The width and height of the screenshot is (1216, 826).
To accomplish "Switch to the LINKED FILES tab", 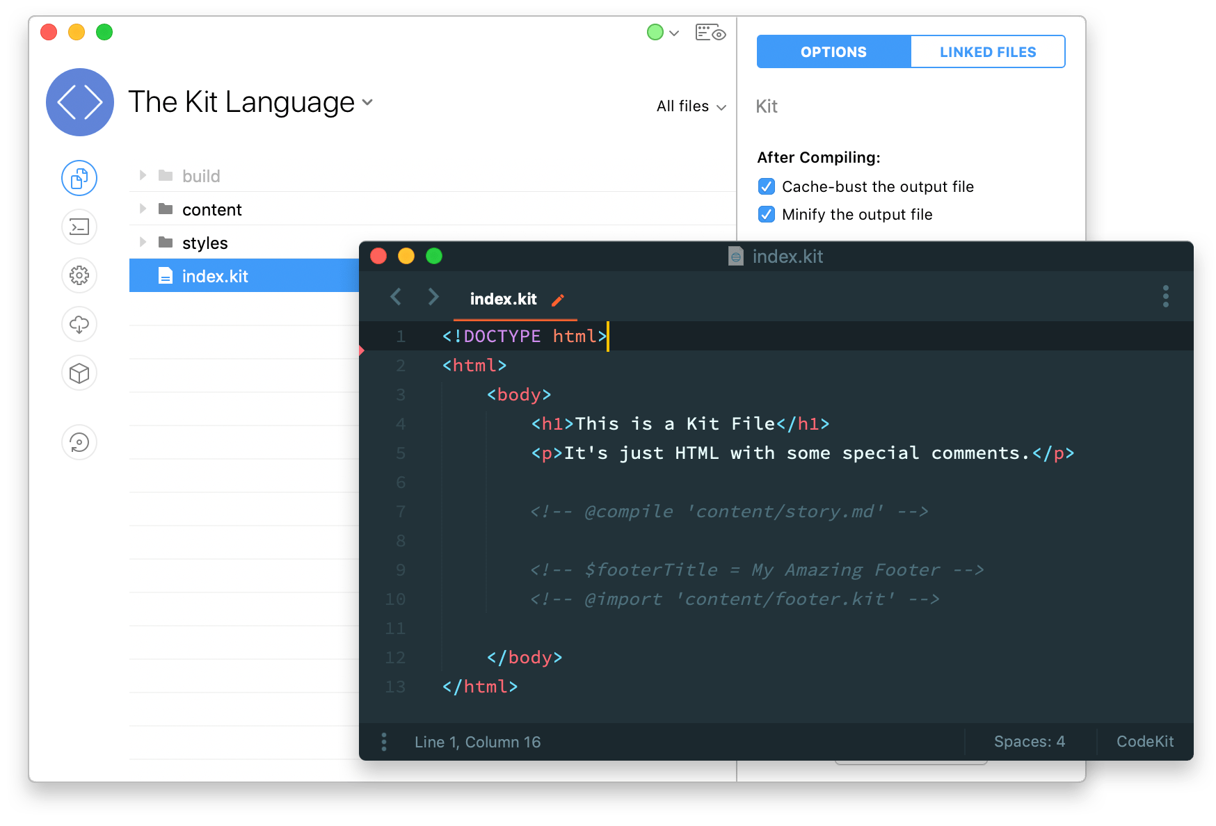I will pyautogui.click(x=988, y=51).
